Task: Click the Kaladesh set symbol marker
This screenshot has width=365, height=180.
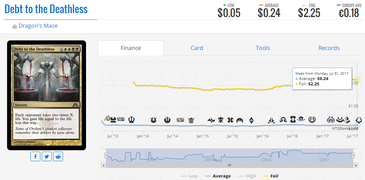Action: pyautogui.click(x=312, y=120)
